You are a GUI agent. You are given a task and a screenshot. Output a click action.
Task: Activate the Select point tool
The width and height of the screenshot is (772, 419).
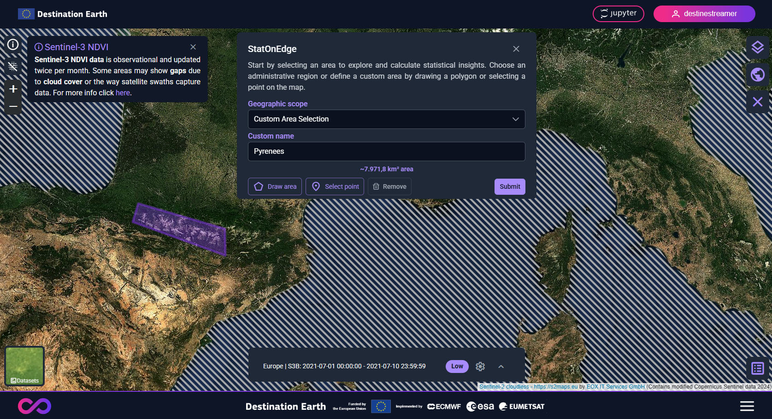[335, 186]
